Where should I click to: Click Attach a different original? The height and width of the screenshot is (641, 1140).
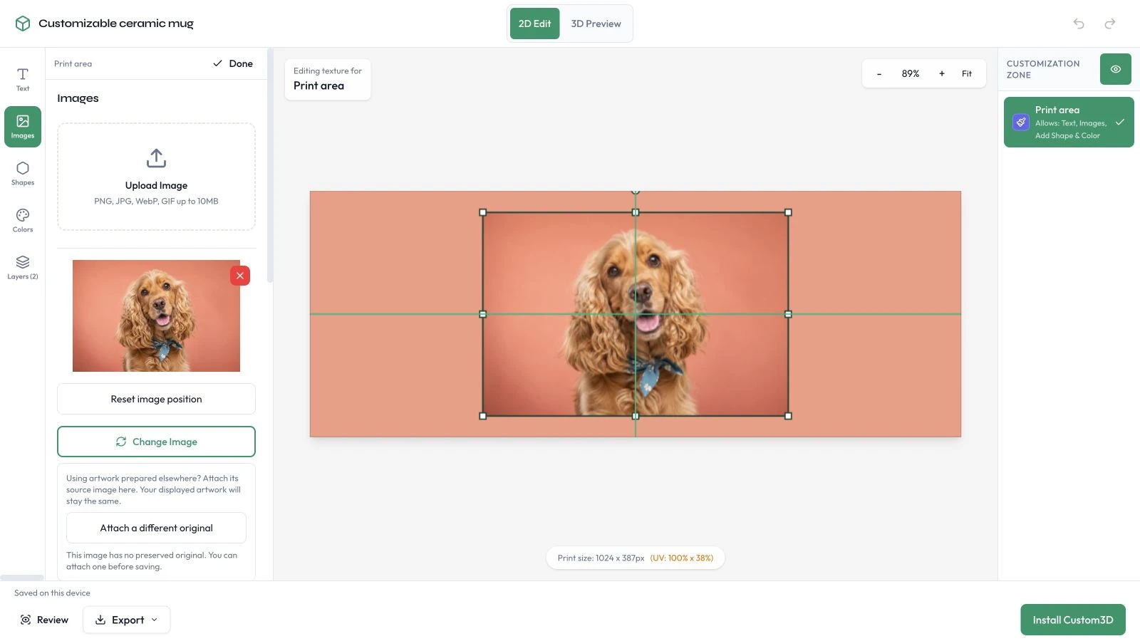156,528
